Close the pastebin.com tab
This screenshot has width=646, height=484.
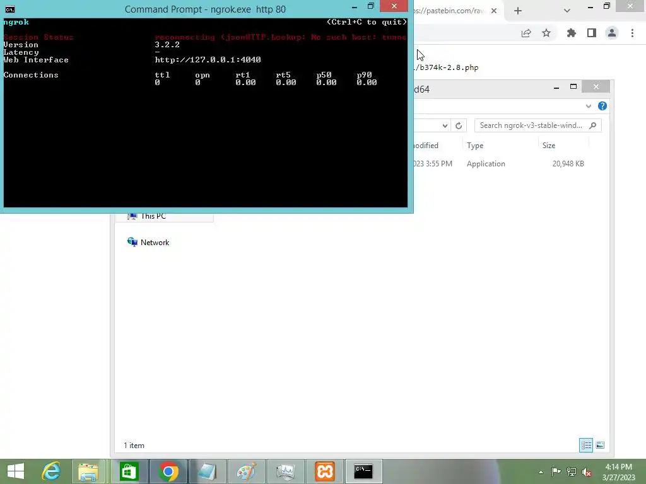[494, 11]
